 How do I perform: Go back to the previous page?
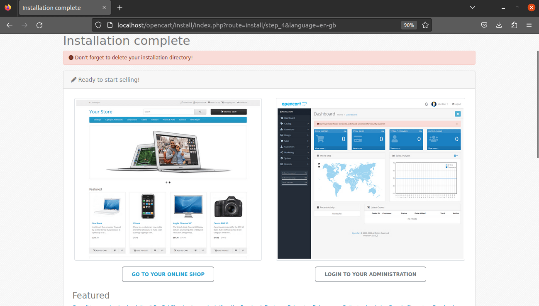10,25
